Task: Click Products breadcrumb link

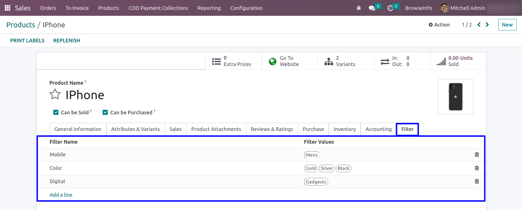Action: pos(21,25)
